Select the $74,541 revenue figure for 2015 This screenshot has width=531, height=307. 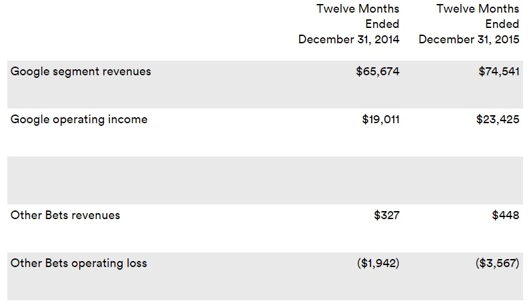coord(498,71)
